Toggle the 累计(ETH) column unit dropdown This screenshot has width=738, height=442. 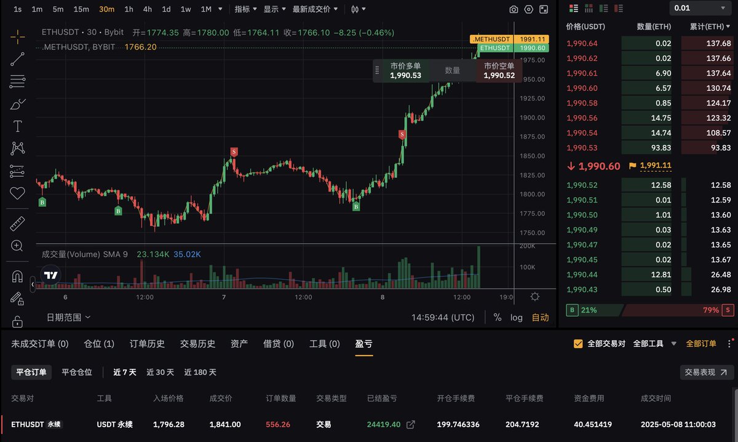click(710, 27)
